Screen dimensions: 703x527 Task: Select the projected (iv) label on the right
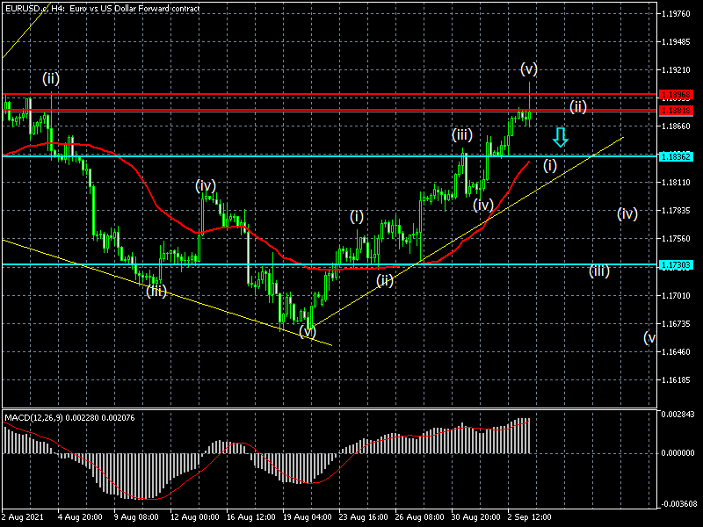coord(627,213)
